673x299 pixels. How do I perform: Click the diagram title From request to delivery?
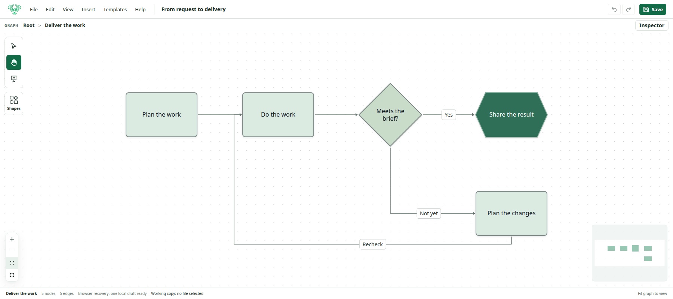point(194,9)
